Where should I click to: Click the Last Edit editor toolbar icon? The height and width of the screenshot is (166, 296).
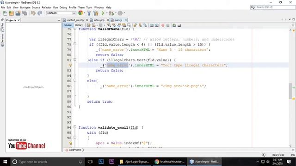click(88, 25)
